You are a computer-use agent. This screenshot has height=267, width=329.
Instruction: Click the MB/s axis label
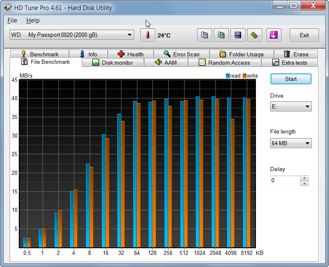tap(26, 76)
